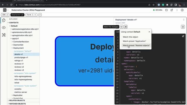187x105 pixels.
Task: Select istiod deployment
Action: tap(17, 83)
